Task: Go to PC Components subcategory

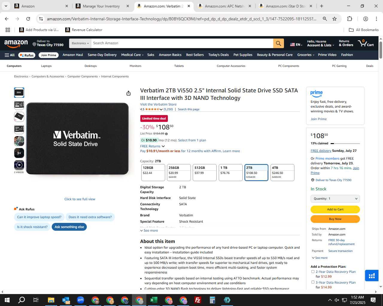Action: 289,66
